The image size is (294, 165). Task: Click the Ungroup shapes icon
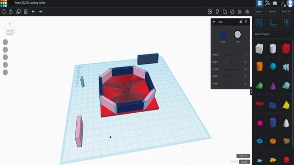tap(232, 12)
